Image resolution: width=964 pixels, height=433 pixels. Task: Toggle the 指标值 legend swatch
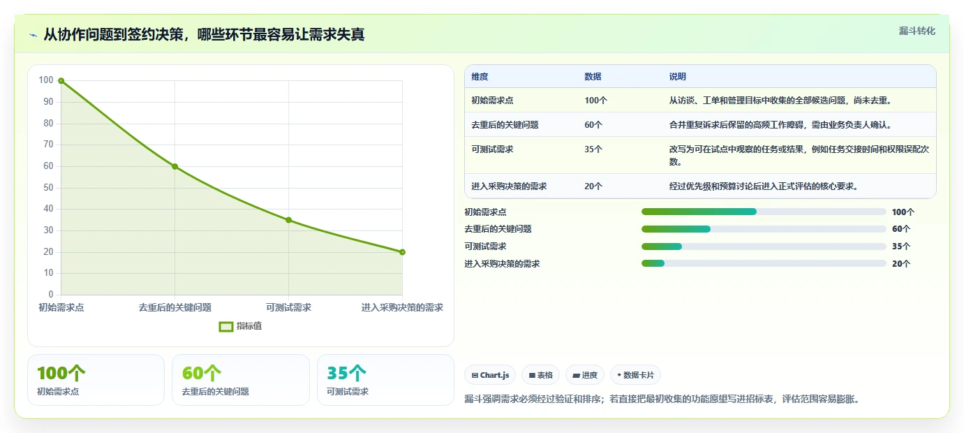pyautogui.click(x=226, y=326)
